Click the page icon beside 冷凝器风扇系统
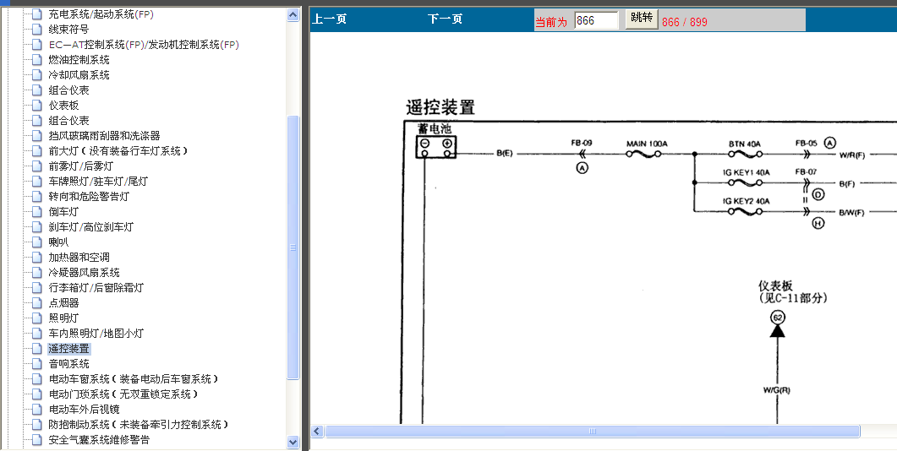This screenshot has height=451, width=897. [x=36, y=273]
